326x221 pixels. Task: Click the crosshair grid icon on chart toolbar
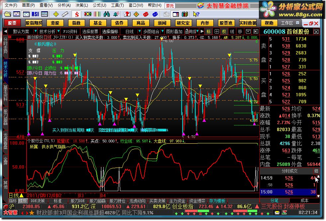pos(217,32)
